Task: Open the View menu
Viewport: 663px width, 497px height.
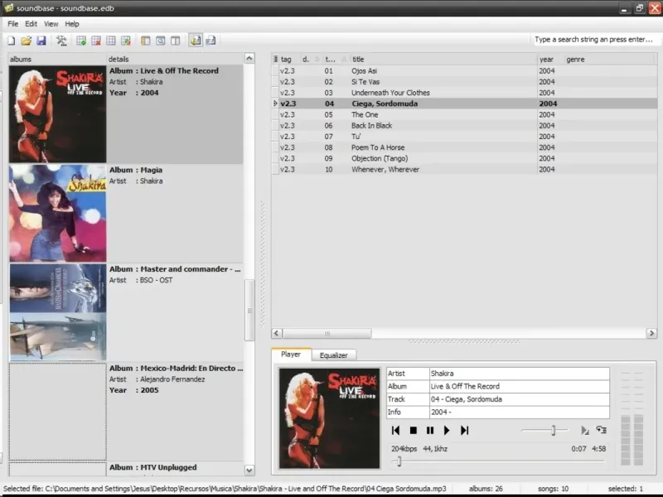Action: [51, 24]
